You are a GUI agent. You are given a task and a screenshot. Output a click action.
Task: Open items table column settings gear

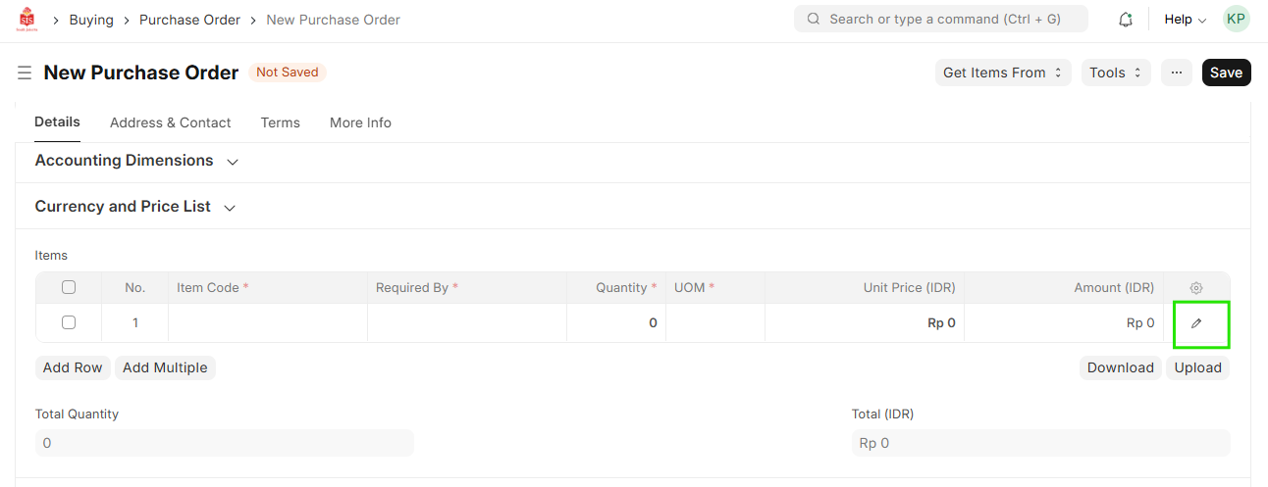click(1196, 288)
